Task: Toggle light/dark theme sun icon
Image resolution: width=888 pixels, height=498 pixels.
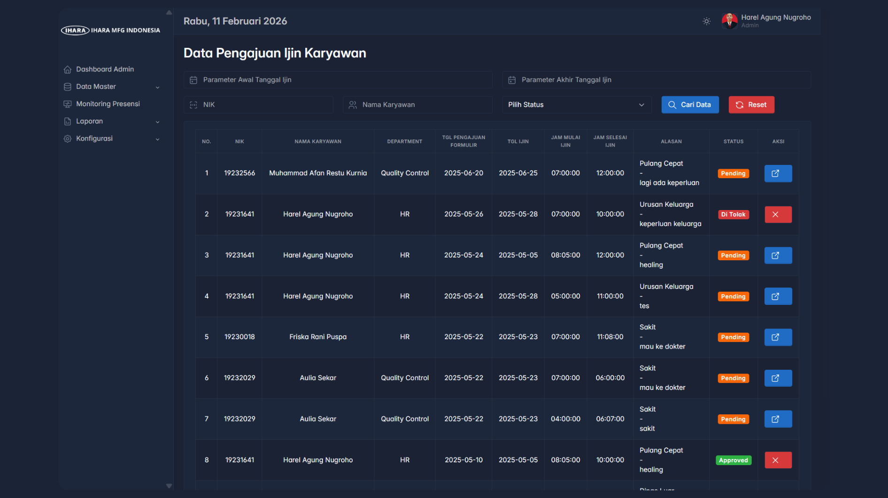Action: click(706, 21)
